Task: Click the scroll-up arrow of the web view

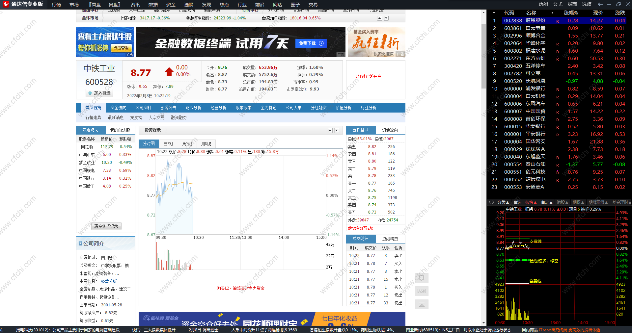Action: click(x=484, y=13)
